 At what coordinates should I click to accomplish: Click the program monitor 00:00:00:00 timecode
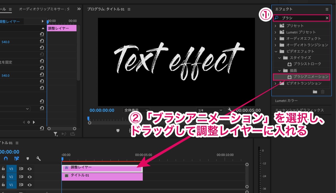pyautogui.click(x=102, y=110)
